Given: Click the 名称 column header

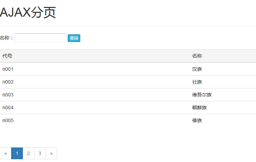Looking at the screenshot, I should [197, 56].
